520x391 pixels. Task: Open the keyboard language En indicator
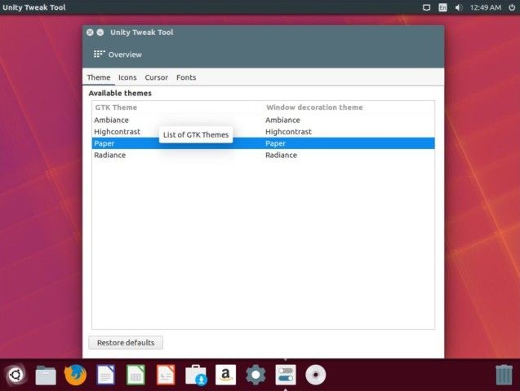442,7
